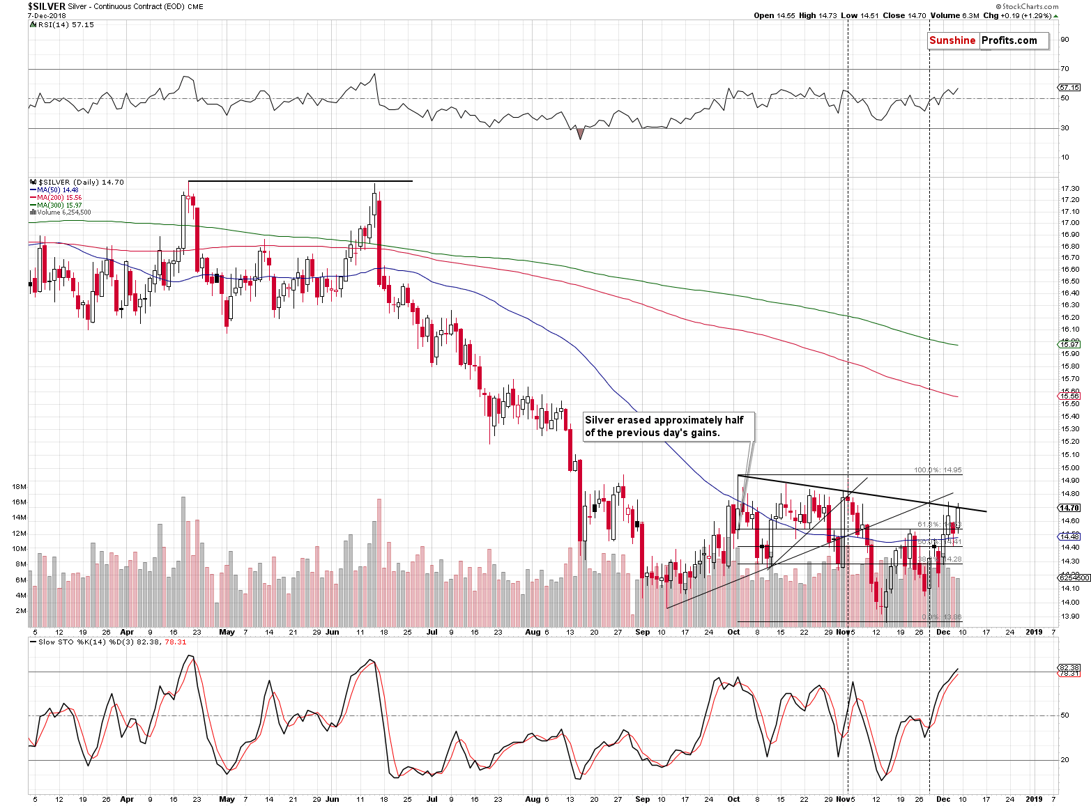Click the RSI(14) indicator icon

pos(31,24)
